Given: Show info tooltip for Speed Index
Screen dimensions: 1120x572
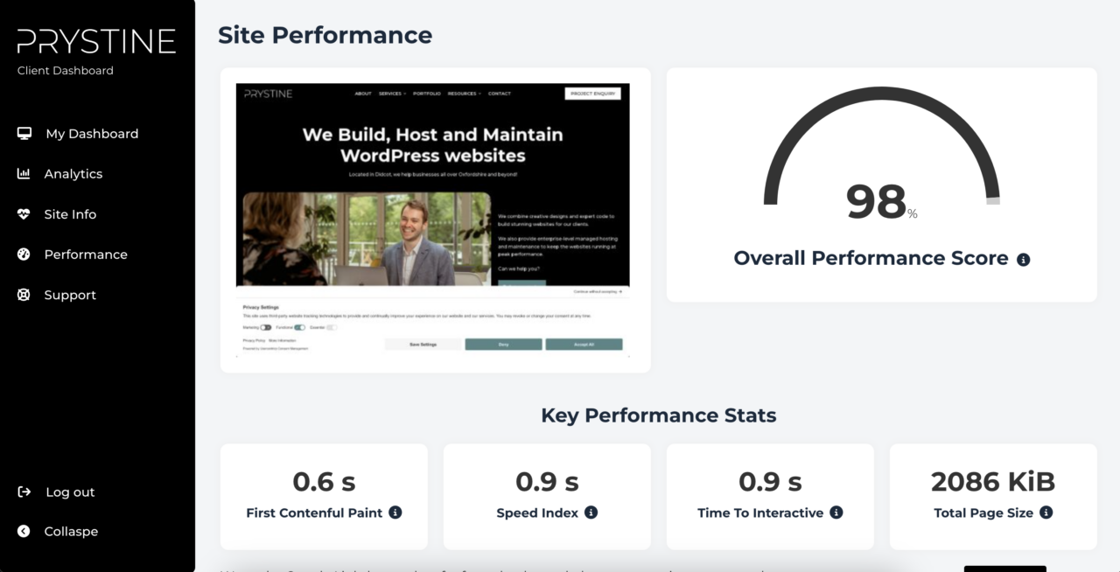Looking at the screenshot, I should click(x=591, y=513).
